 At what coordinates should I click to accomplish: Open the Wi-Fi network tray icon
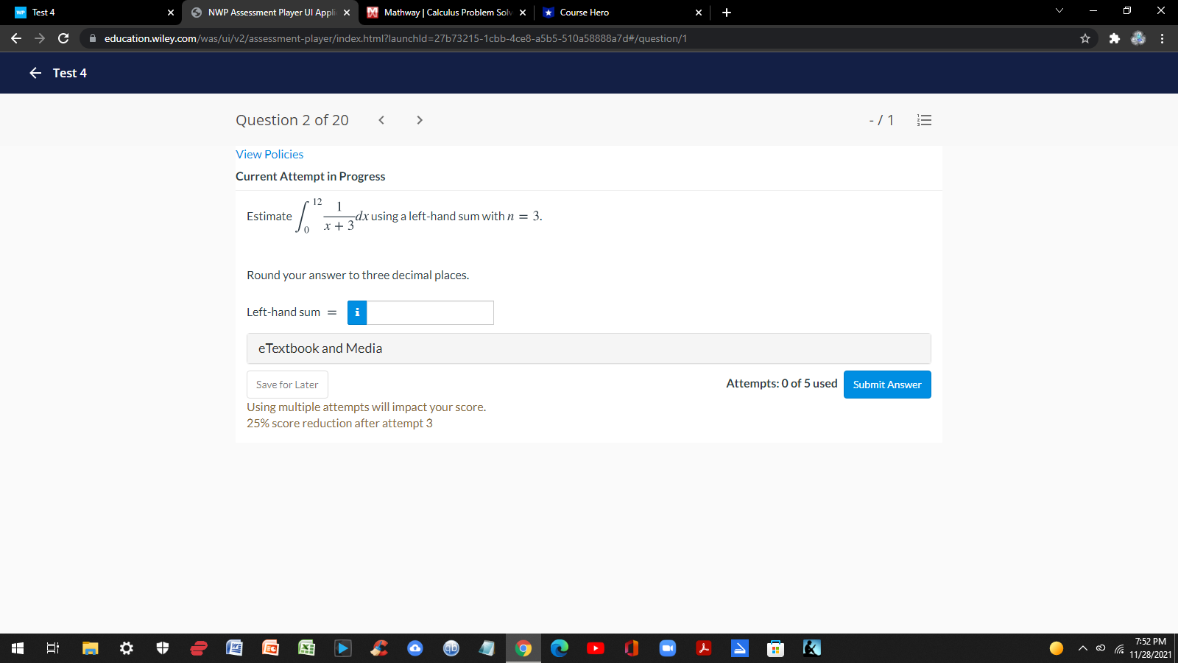pyautogui.click(x=1119, y=649)
